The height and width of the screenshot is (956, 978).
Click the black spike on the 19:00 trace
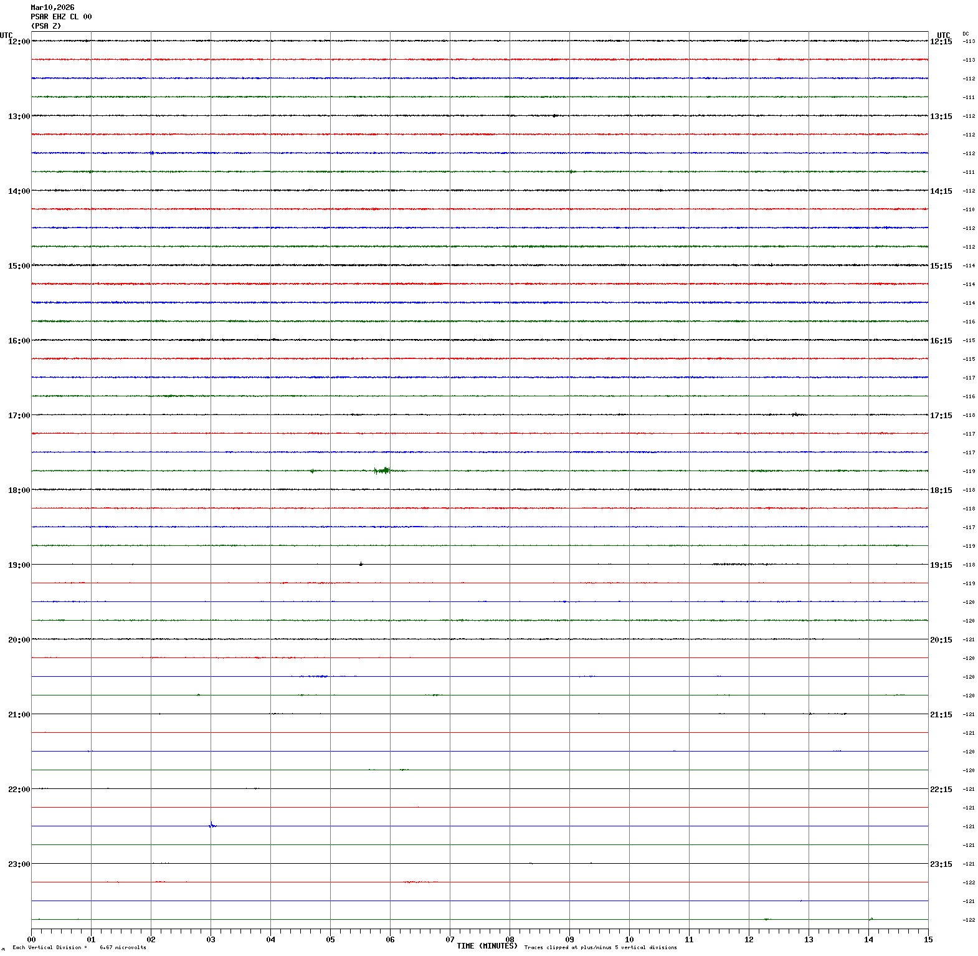click(361, 564)
